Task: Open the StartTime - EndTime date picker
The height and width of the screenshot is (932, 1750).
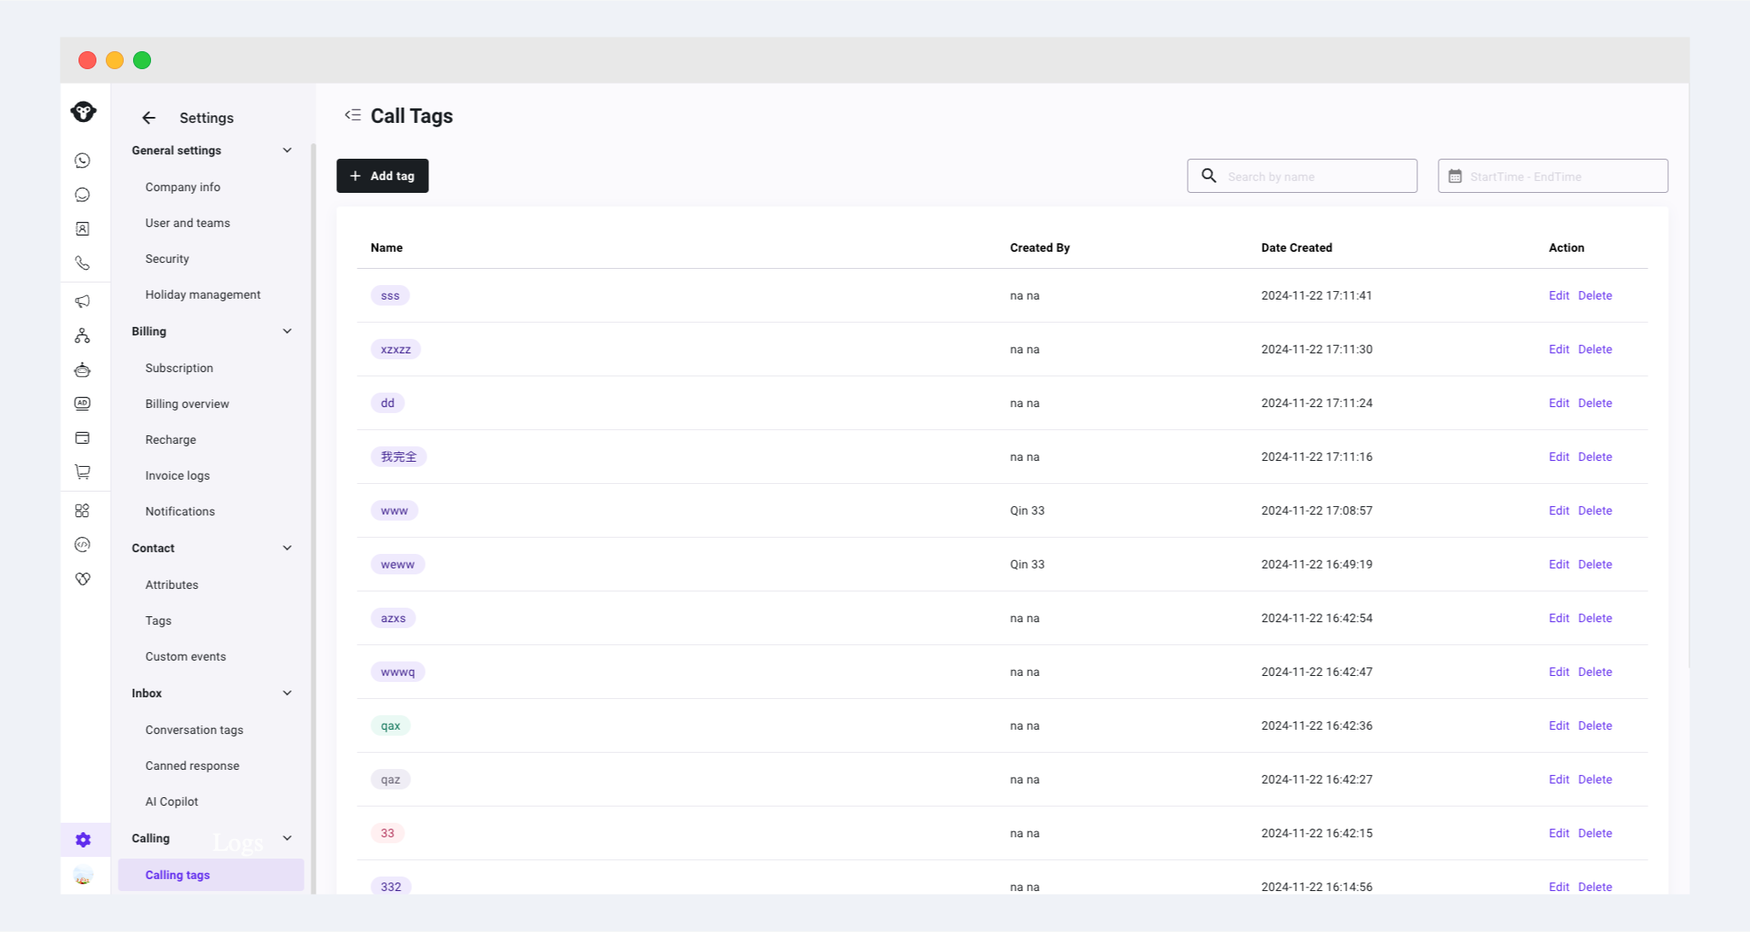Action: coord(1553,177)
